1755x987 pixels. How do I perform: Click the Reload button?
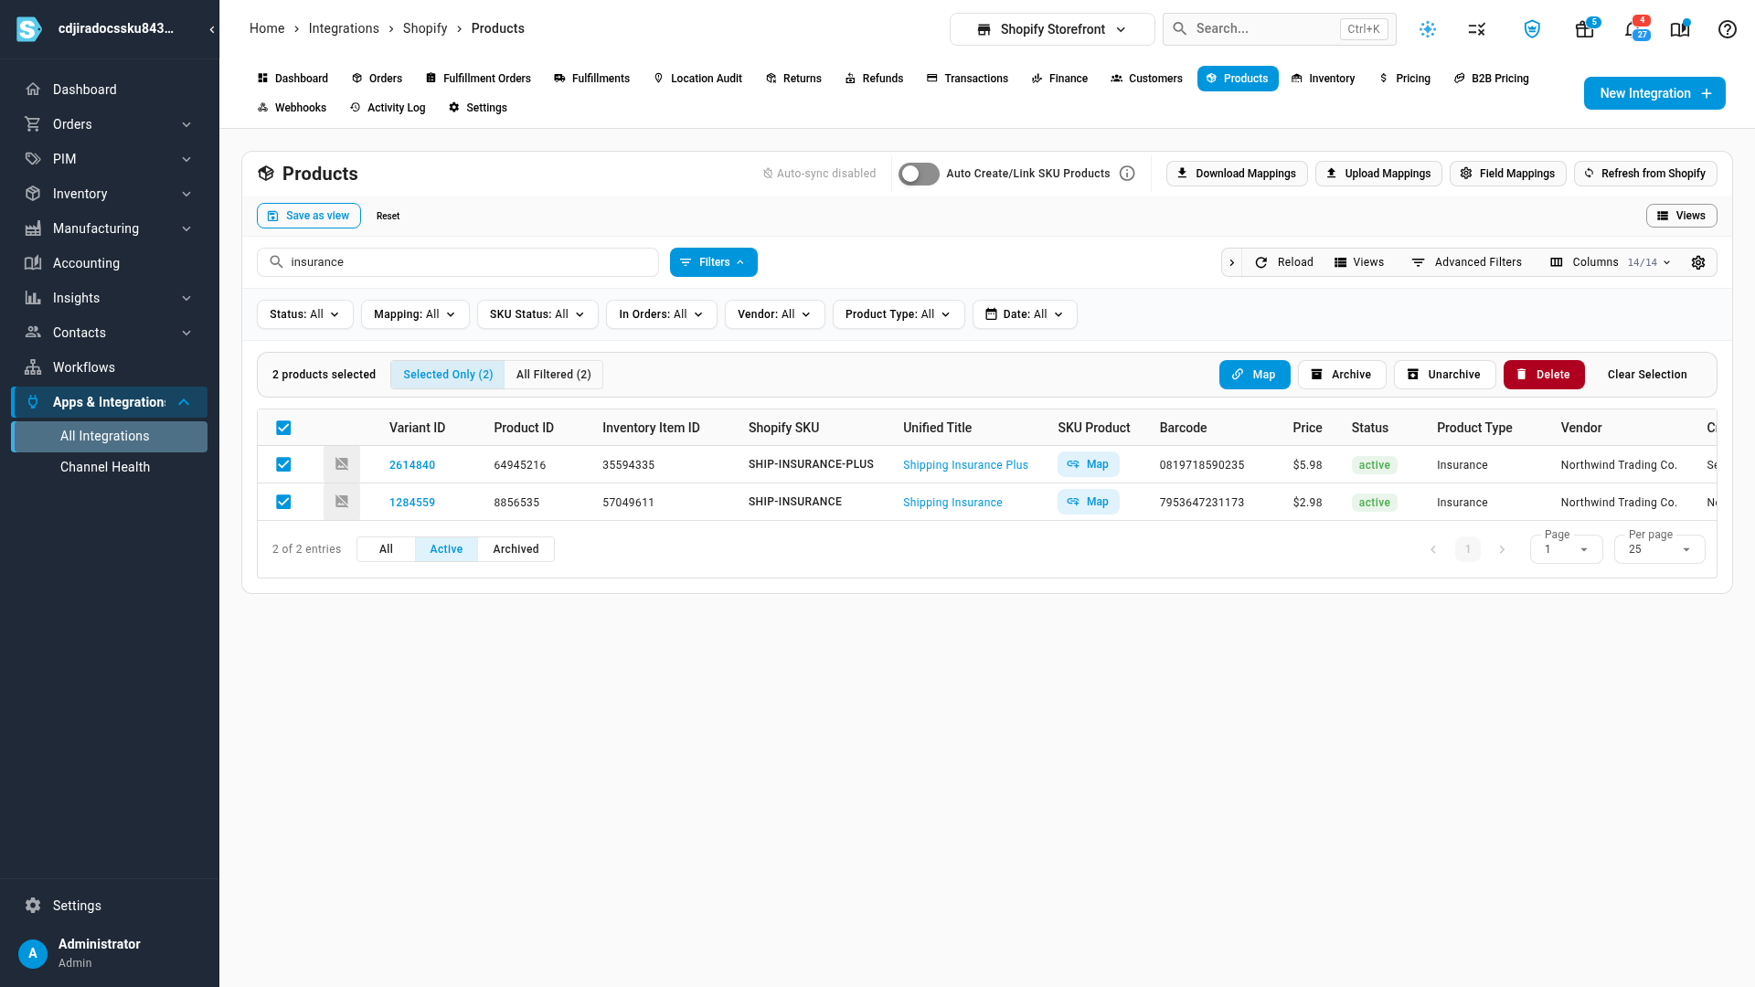[1284, 262]
